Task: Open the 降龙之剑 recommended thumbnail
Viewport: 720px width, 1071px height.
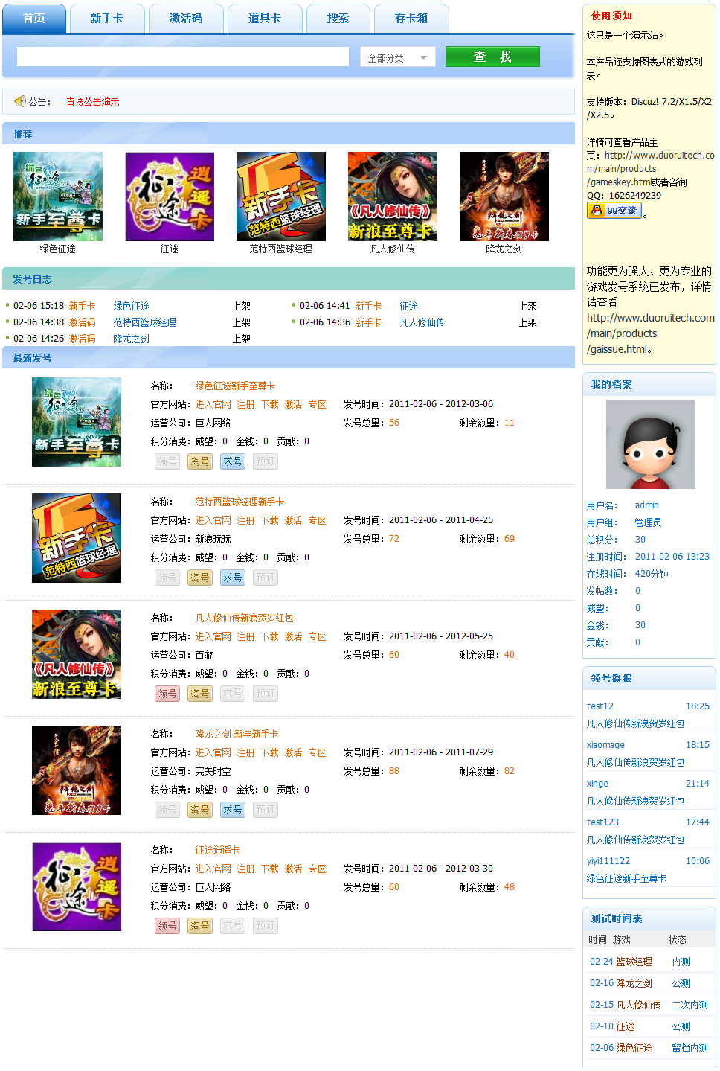Action: (x=504, y=196)
